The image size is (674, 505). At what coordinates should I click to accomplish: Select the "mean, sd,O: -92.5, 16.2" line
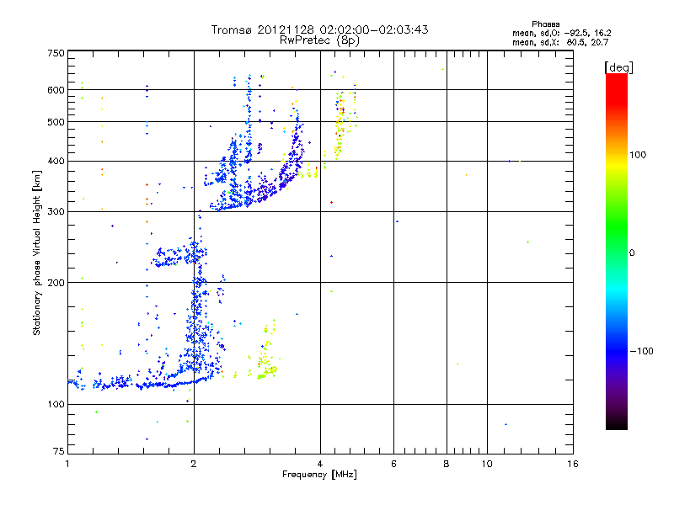coord(562,33)
